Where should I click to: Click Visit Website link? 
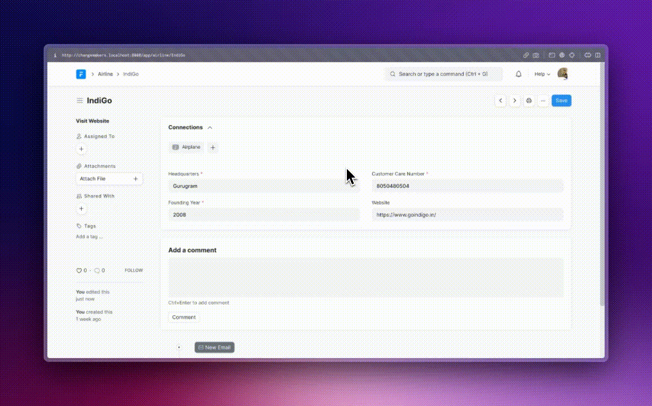coord(92,121)
